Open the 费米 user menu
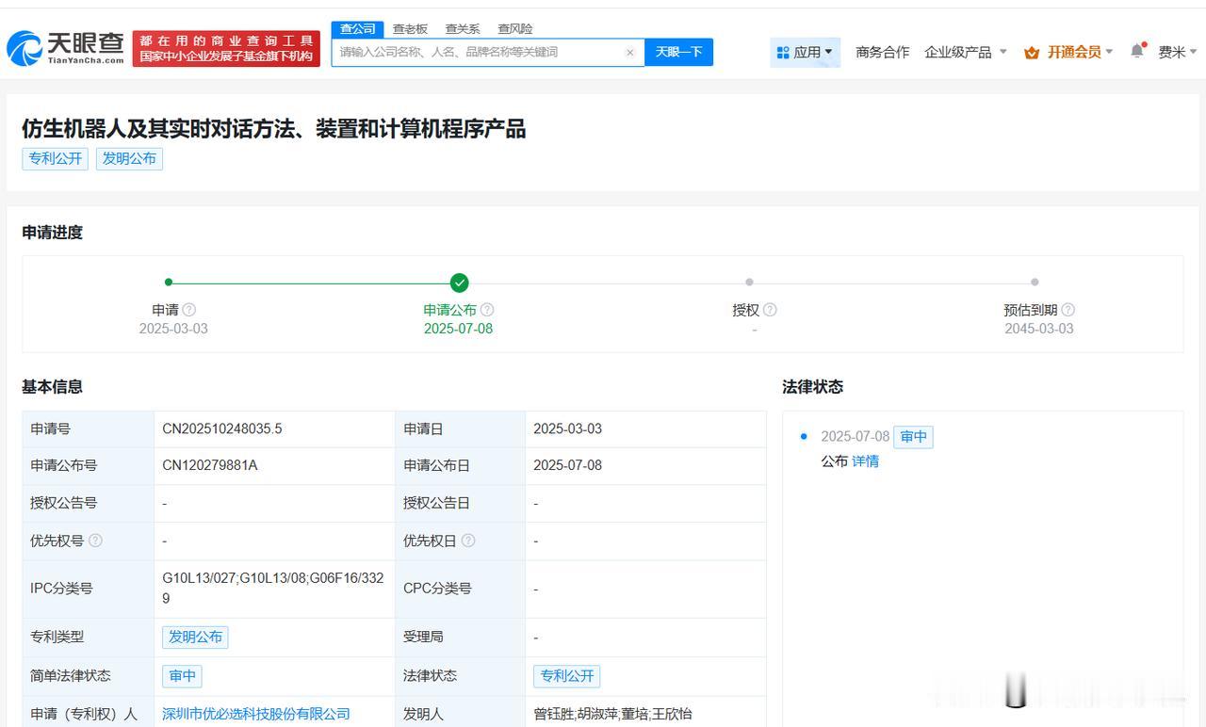The width and height of the screenshot is (1206, 727). 1178,52
